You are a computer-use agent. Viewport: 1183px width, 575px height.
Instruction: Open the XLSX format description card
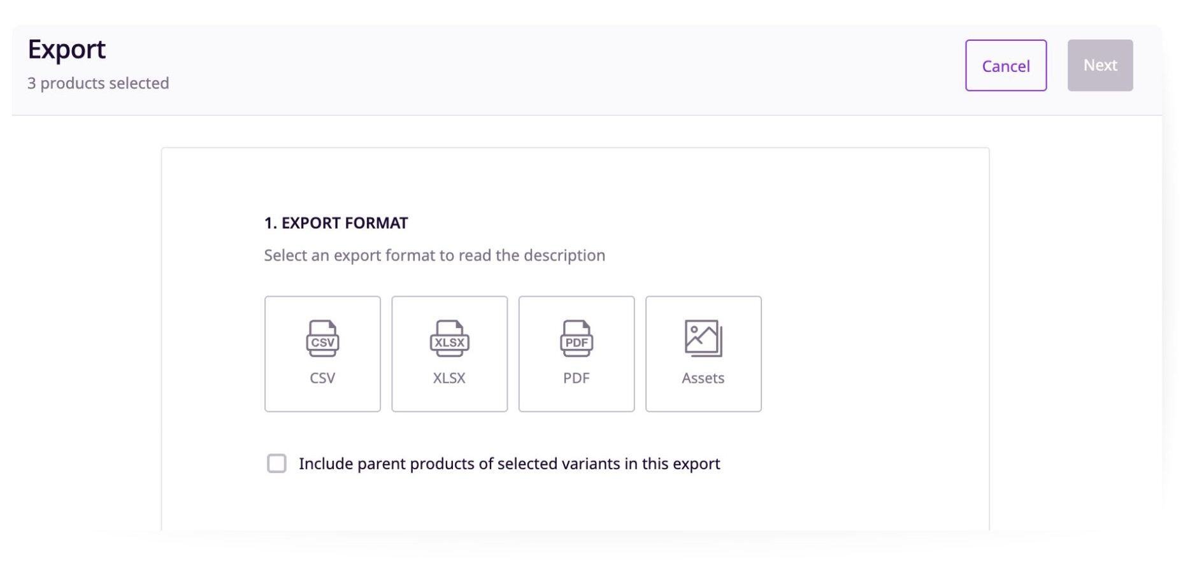click(x=449, y=353)
